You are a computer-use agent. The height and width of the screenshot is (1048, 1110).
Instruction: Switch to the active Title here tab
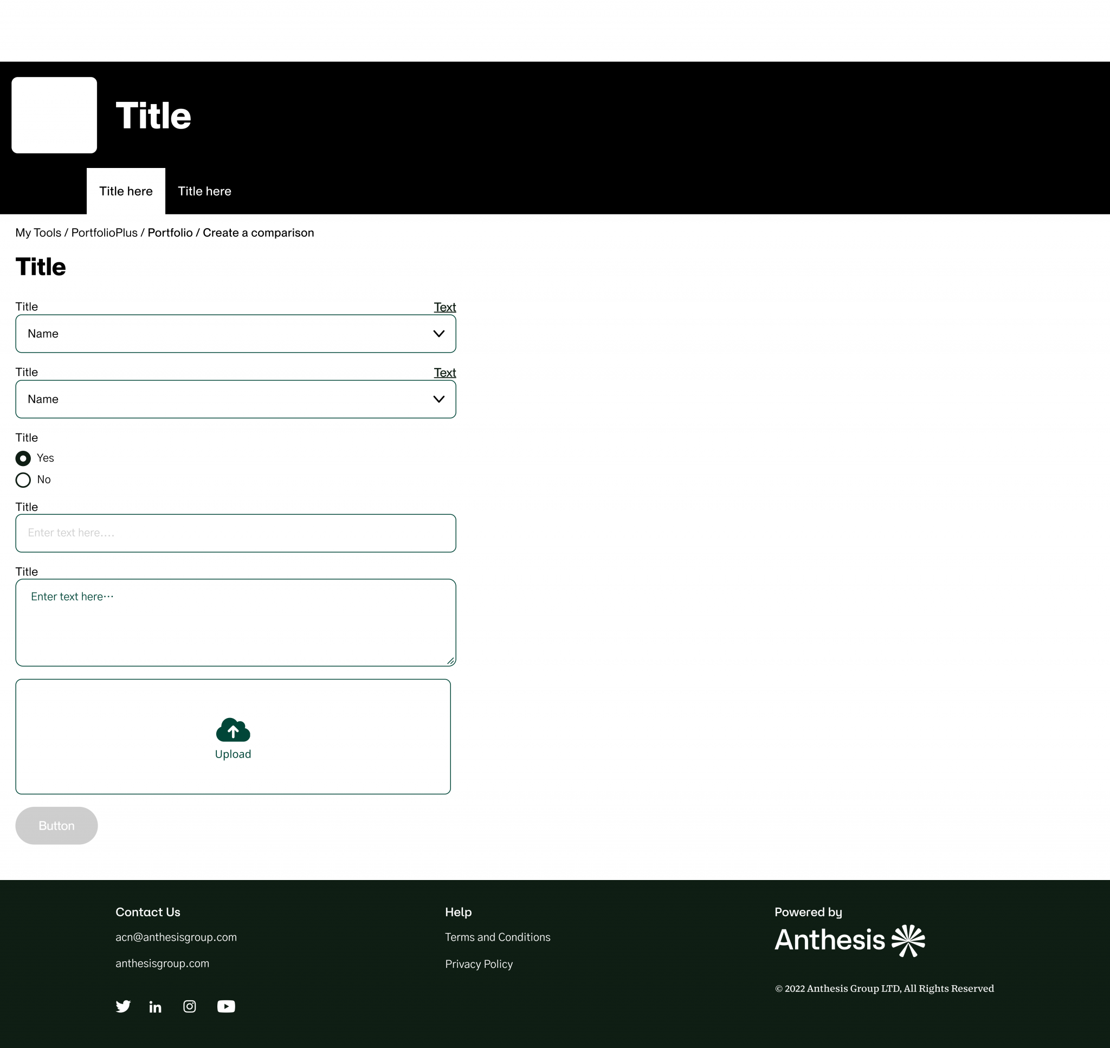tap(126, 191)
